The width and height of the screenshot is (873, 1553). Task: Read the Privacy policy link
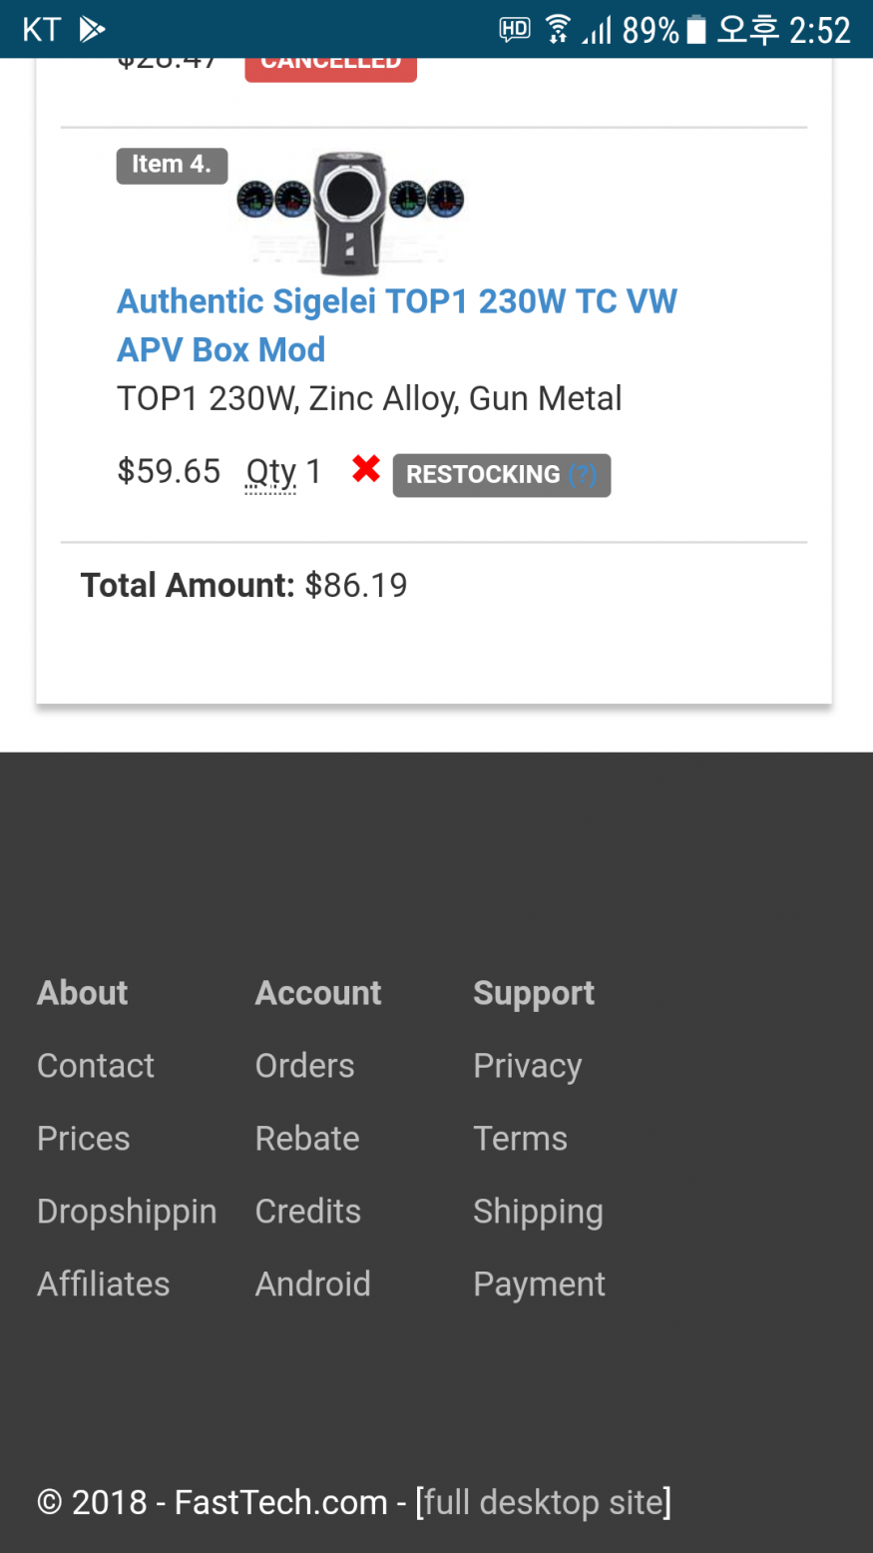pyautogui.click(x=528, y=1066)
